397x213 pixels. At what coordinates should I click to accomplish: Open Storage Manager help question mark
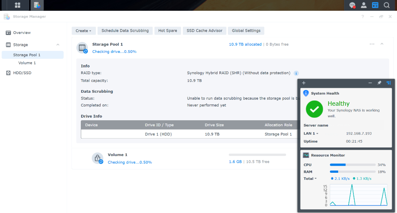pos(363,17)
